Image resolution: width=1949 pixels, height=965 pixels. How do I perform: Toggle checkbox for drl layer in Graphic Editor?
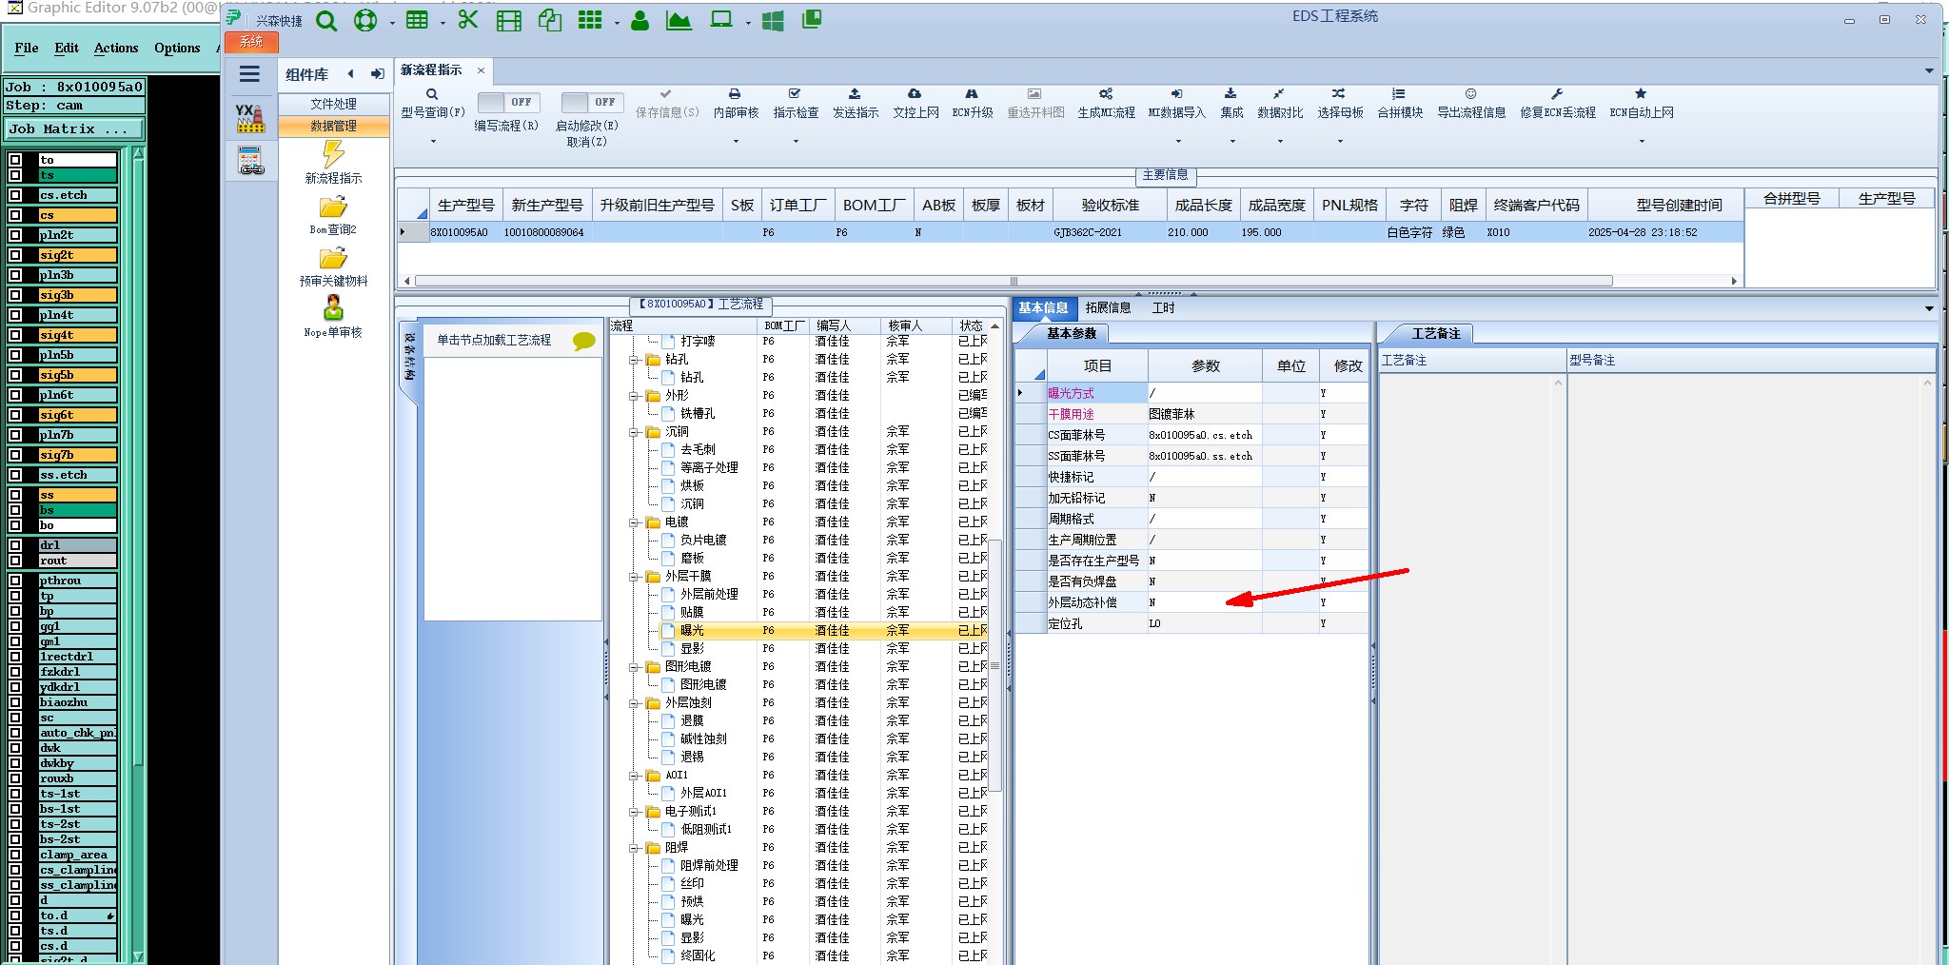pyautogui.click(x=16, y=545)
